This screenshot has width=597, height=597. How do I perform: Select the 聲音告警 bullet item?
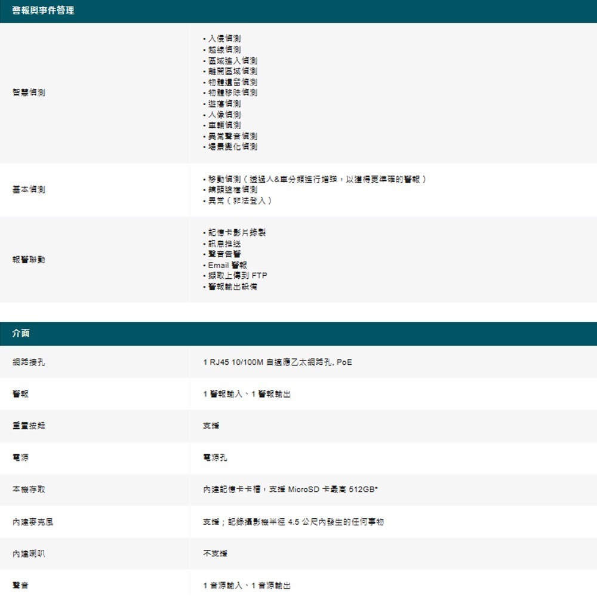pyautogui.click(x=224, y=254)
